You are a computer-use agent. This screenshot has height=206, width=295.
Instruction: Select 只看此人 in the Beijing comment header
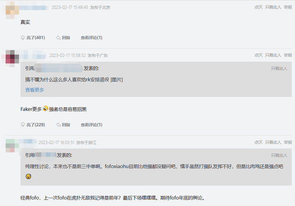click(x=273, y=7)
